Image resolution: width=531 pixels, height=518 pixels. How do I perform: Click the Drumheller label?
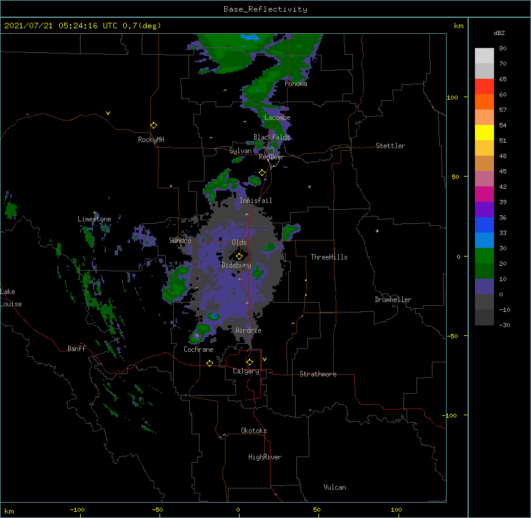point(393,300)
